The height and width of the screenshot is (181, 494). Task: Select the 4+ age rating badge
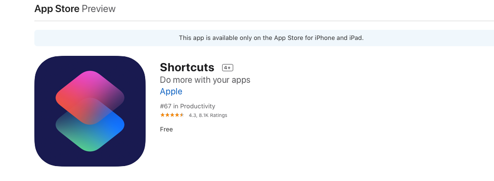227,68
